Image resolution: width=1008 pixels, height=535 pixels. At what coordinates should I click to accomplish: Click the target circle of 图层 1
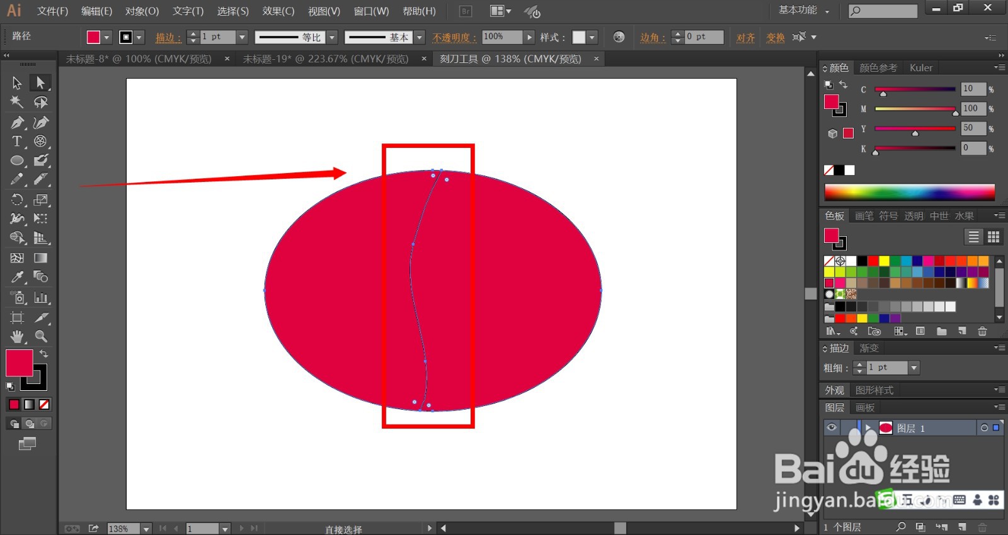(984, 428)
